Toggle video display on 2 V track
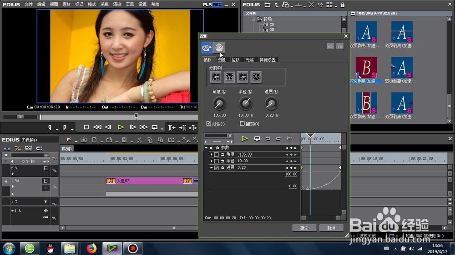The width and height of the screenshot is (455, 255). coord(45,168)
